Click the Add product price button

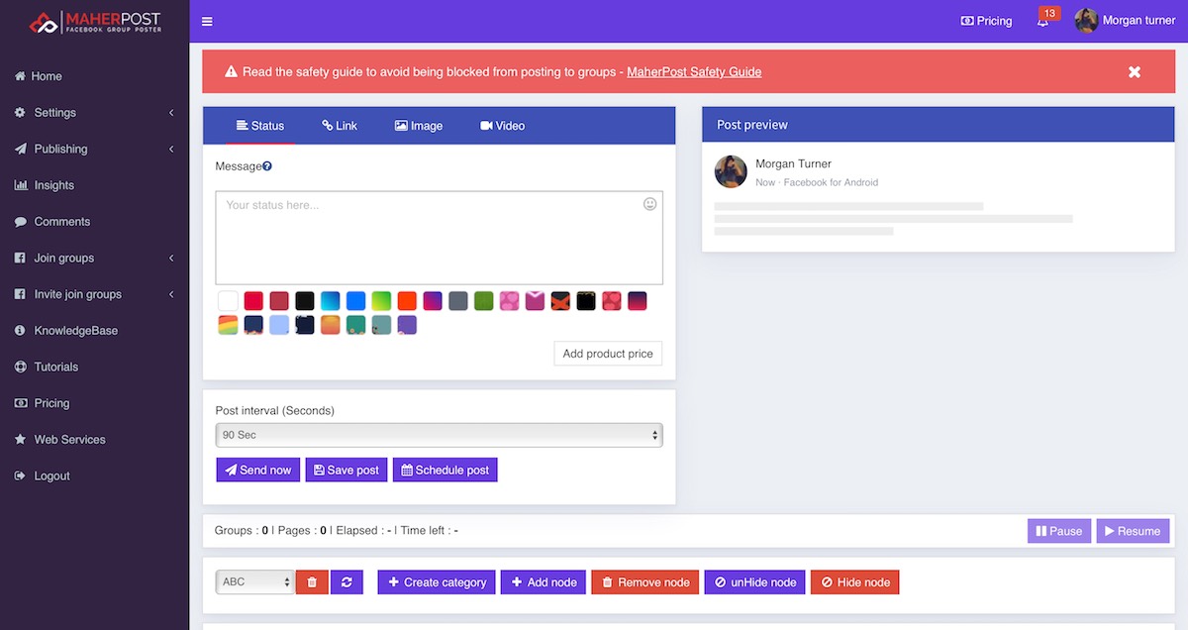coord(608,354)
